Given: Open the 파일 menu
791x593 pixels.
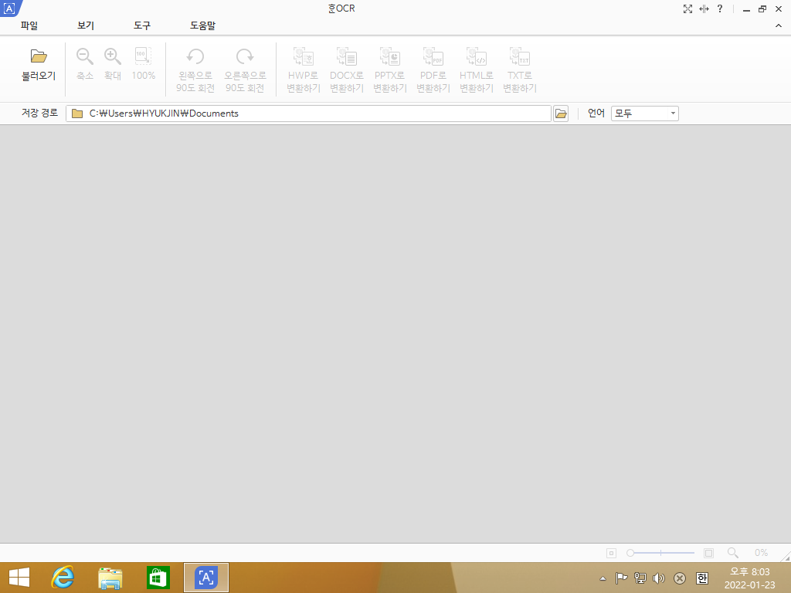Looking at the screenshot, I should 29,25.
